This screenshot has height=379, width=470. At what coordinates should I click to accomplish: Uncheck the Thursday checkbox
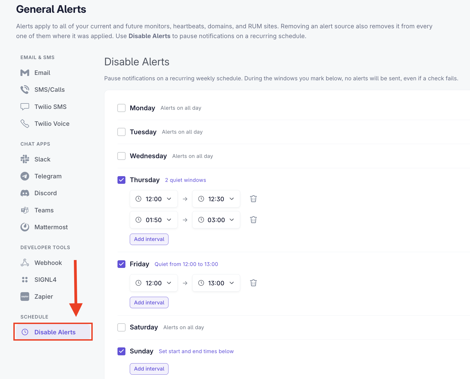[x=121, y=180]
